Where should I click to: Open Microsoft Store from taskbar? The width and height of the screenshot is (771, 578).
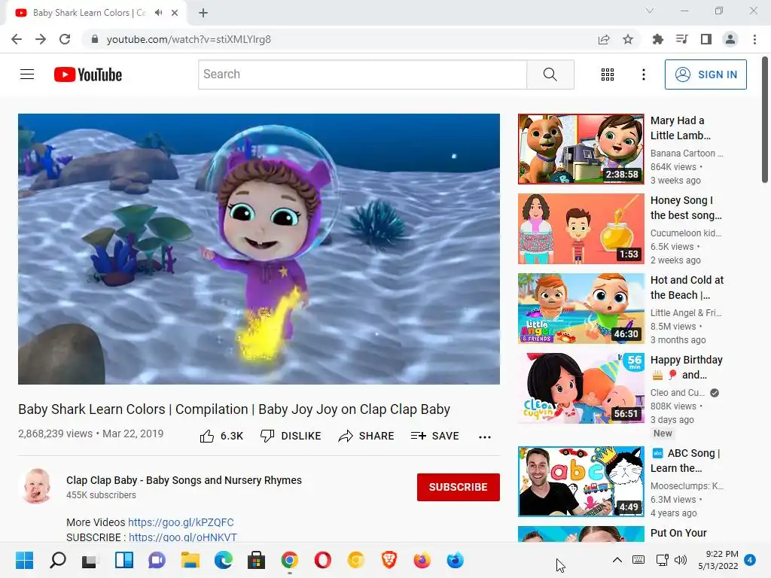[x=256, y=560]
